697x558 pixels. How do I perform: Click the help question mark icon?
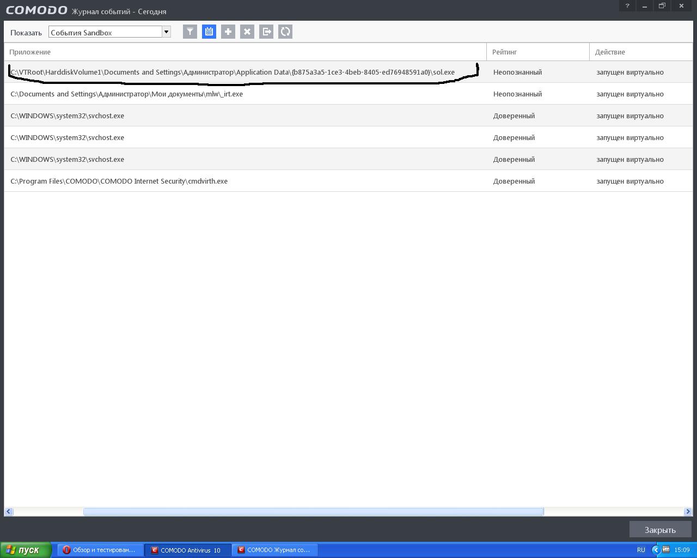click(x=627, y=5)
